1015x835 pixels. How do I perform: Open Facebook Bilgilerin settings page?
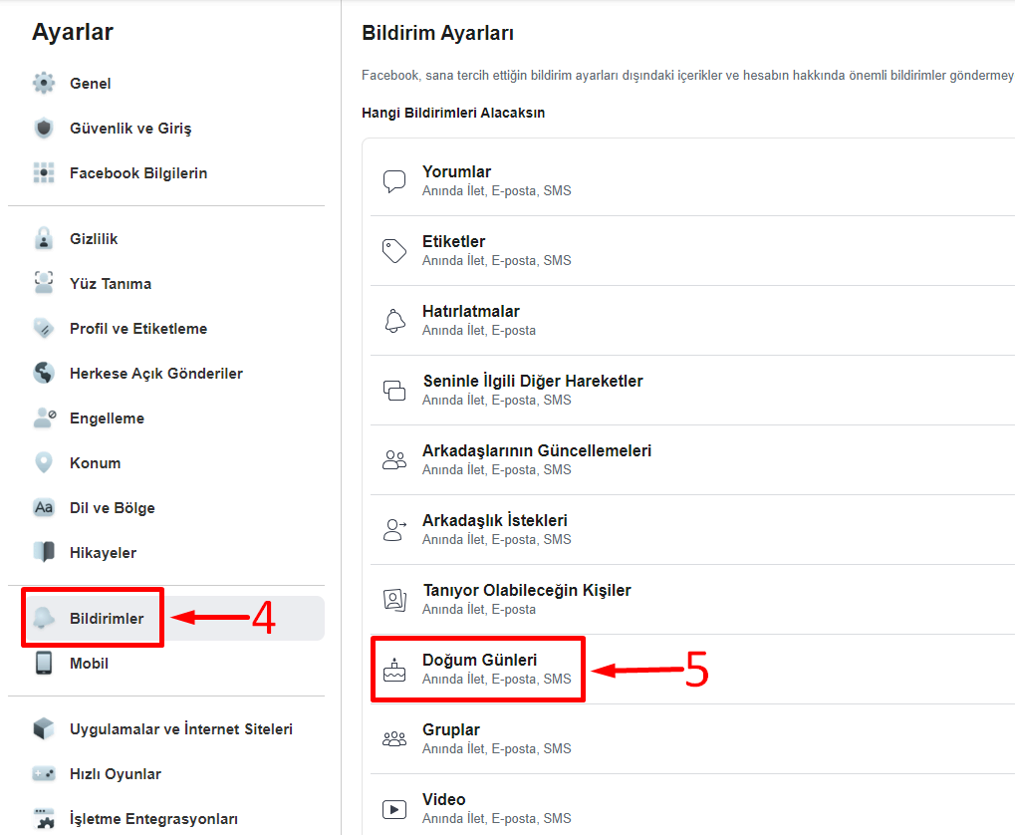point(138,173)
